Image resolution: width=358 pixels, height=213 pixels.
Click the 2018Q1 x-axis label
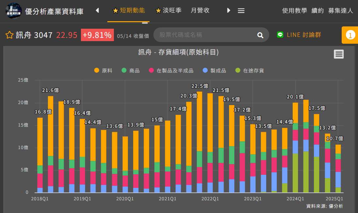[40, 199]
